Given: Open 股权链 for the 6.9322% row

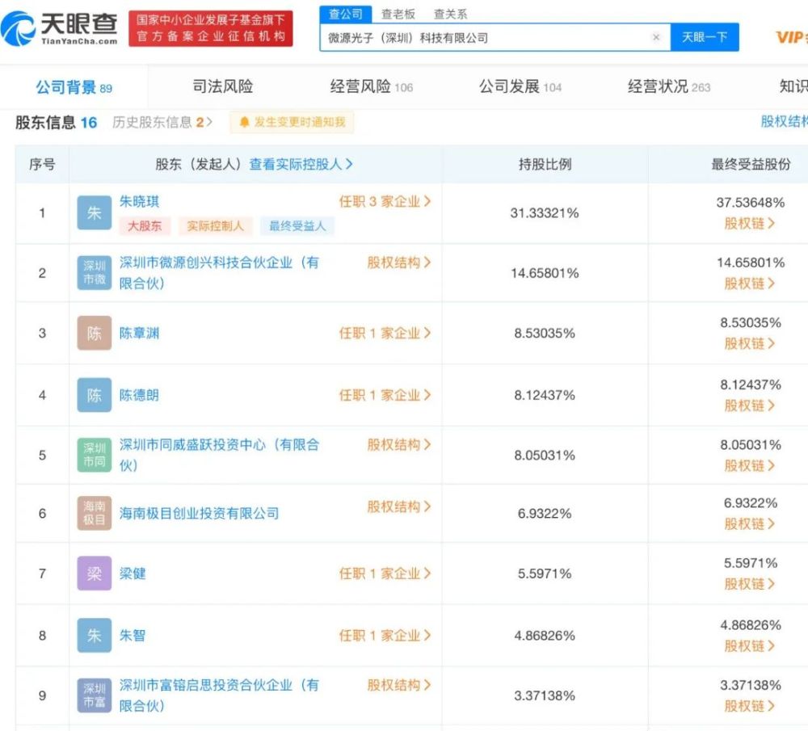Looking at the screenshot, I should pyautogui.click(x=750, y=524).
